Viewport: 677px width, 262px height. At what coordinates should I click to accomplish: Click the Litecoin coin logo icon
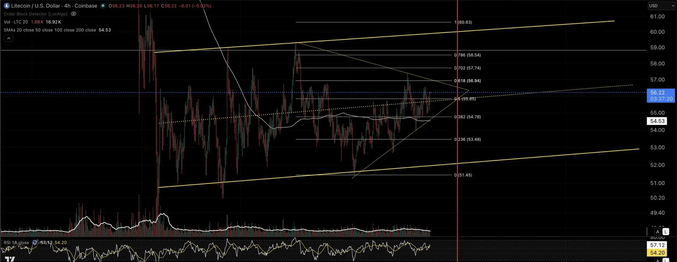click(x=7, y=5)
